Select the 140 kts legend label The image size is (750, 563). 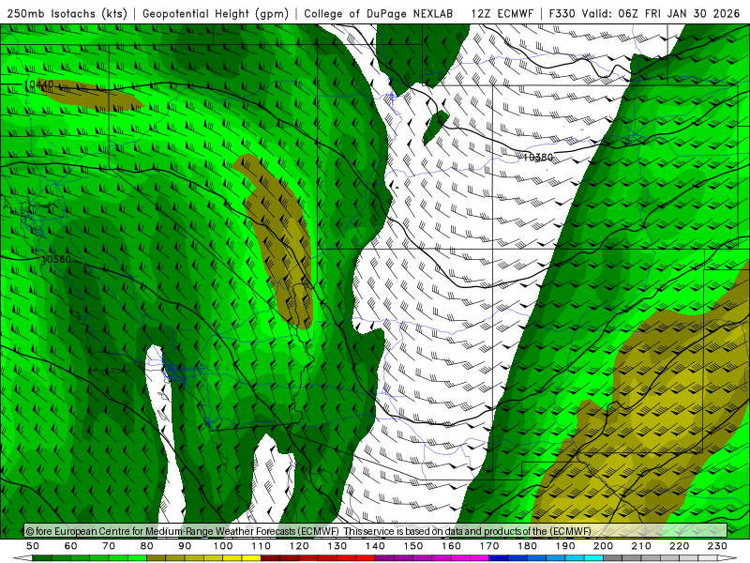coord(375,546)
